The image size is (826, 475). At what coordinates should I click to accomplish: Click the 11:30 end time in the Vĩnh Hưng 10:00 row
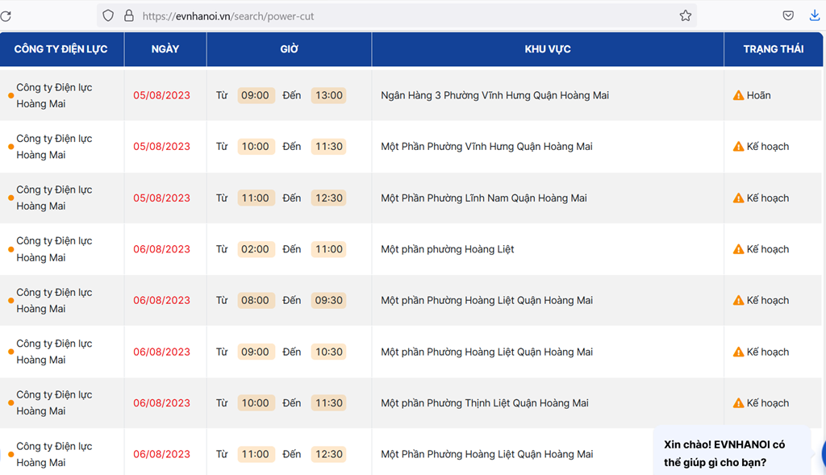click(x=329, y=147)
